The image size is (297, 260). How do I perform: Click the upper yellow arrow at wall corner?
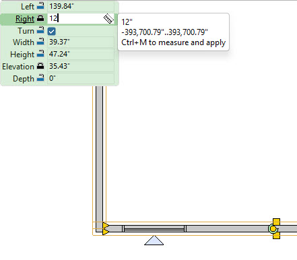[x=106, y=226]
